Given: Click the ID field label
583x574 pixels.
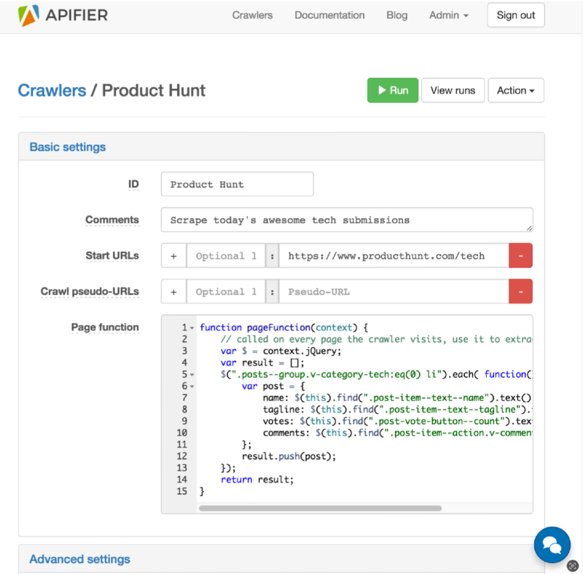Looking at the screenshot, I should [x=133, y=184].
